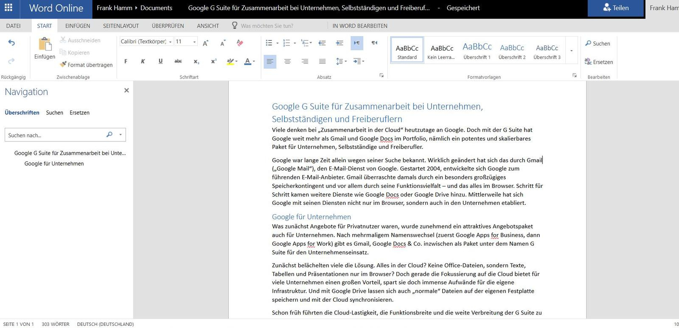Apply subscript formatting

click(196, 62)
